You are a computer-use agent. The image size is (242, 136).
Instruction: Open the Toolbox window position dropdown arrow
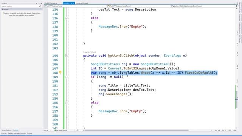(37, 3)
